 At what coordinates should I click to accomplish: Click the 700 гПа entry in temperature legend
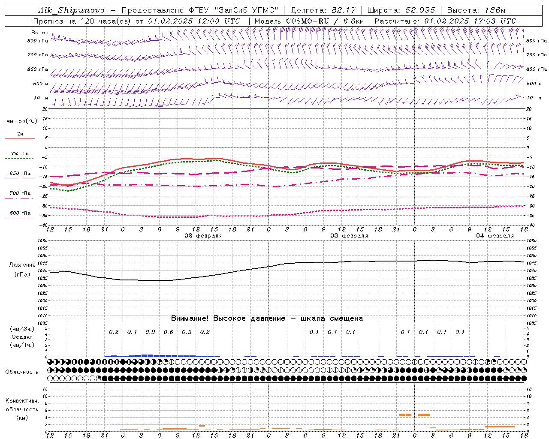[x=20, y=193]
